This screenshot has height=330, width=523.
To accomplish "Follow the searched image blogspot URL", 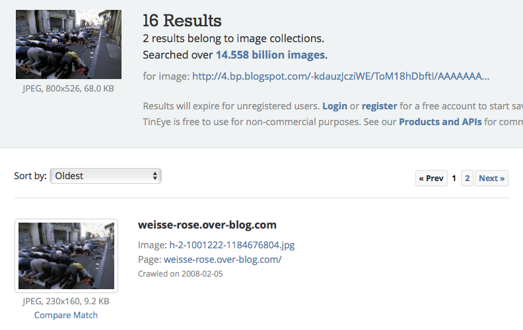I will (x=341, y=76).
